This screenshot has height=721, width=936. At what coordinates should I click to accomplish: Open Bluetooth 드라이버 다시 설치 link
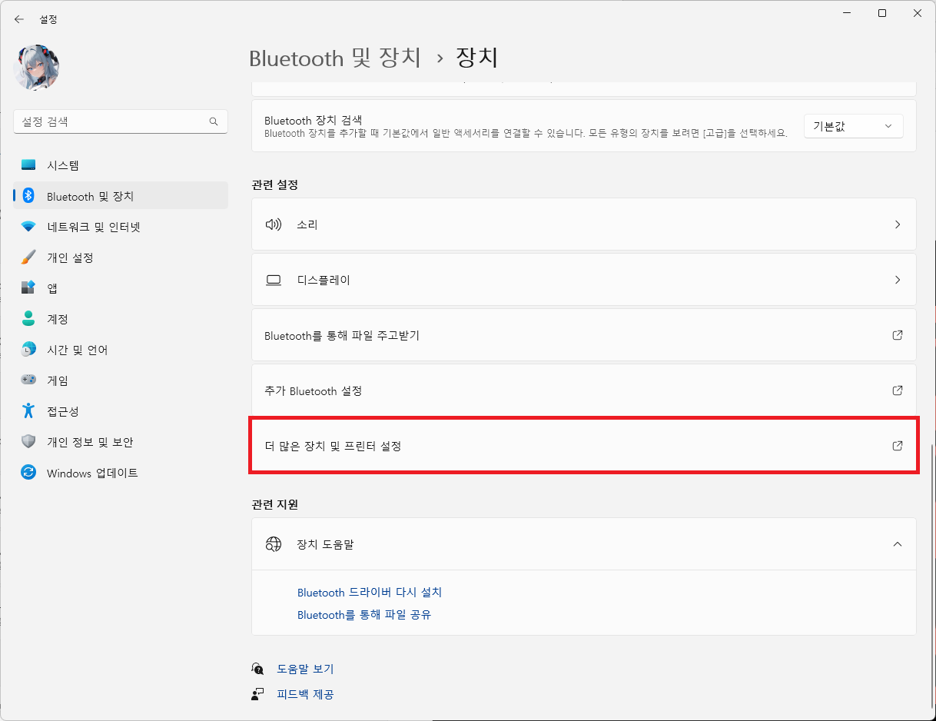point(370,593)
